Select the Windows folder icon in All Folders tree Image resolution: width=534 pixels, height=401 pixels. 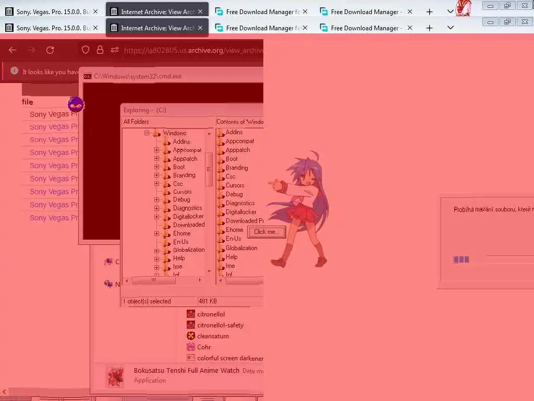click(156, 133)
